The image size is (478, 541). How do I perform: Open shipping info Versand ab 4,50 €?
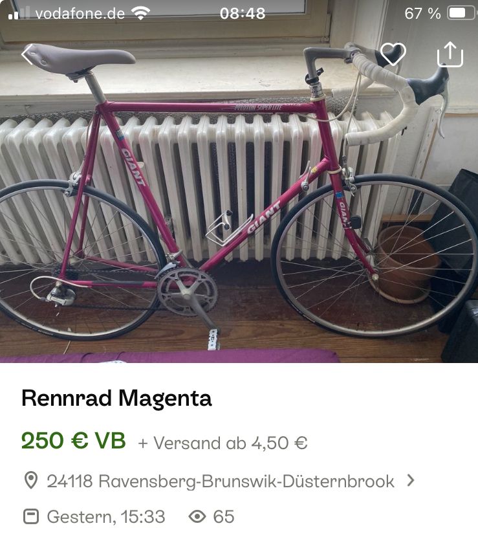(x=223, y=443)
